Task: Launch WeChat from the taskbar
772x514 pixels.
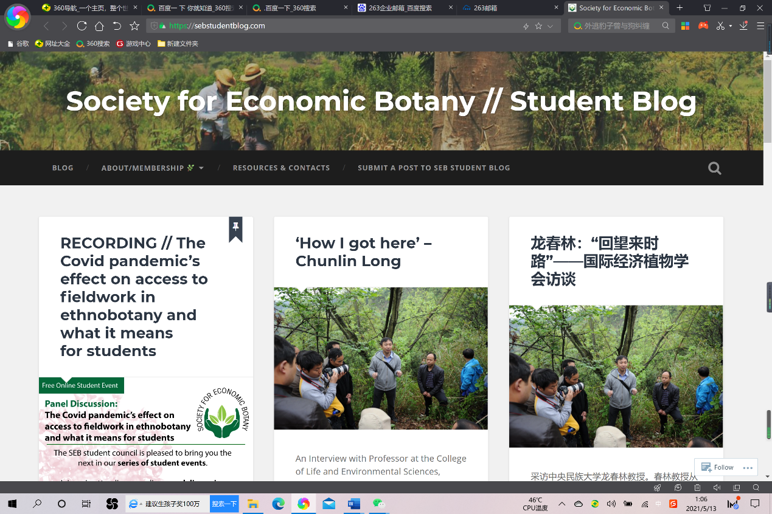Action: point(379,504)
